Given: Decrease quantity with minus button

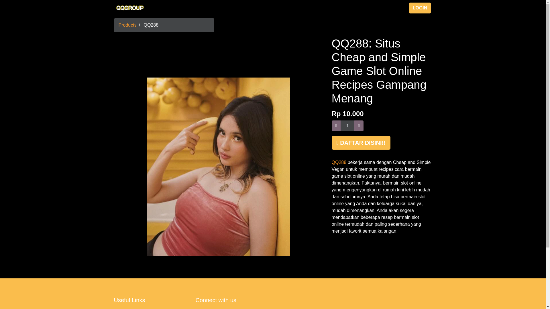Looking at the screenshot, I should point(336,126).
